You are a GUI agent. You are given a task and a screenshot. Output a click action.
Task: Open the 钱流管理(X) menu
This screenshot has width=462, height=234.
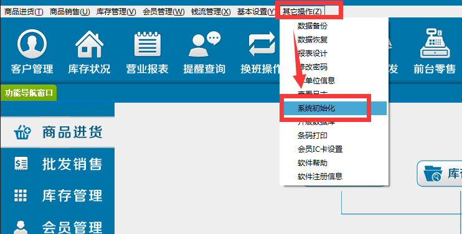(211, 12)
